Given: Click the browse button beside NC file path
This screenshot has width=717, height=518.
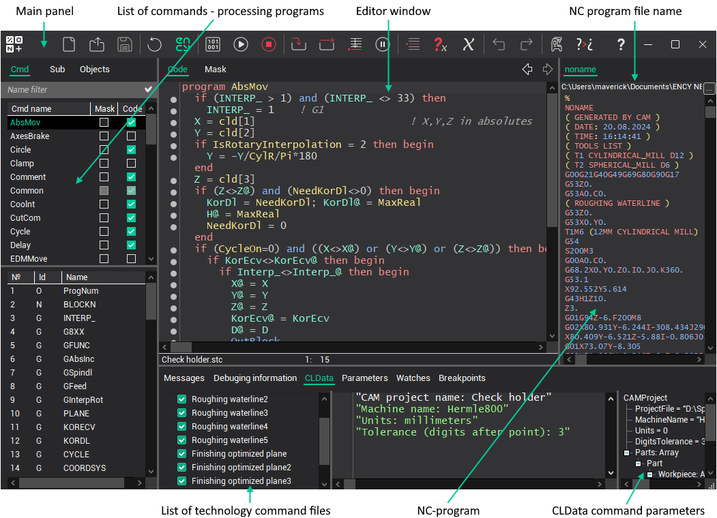Looking at the screenshot, I should 709,89.
